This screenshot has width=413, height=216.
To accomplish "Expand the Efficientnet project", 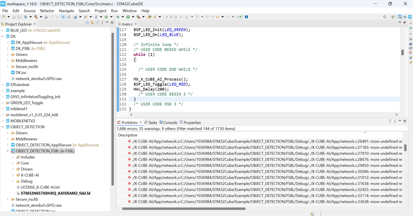I will 2,84.
